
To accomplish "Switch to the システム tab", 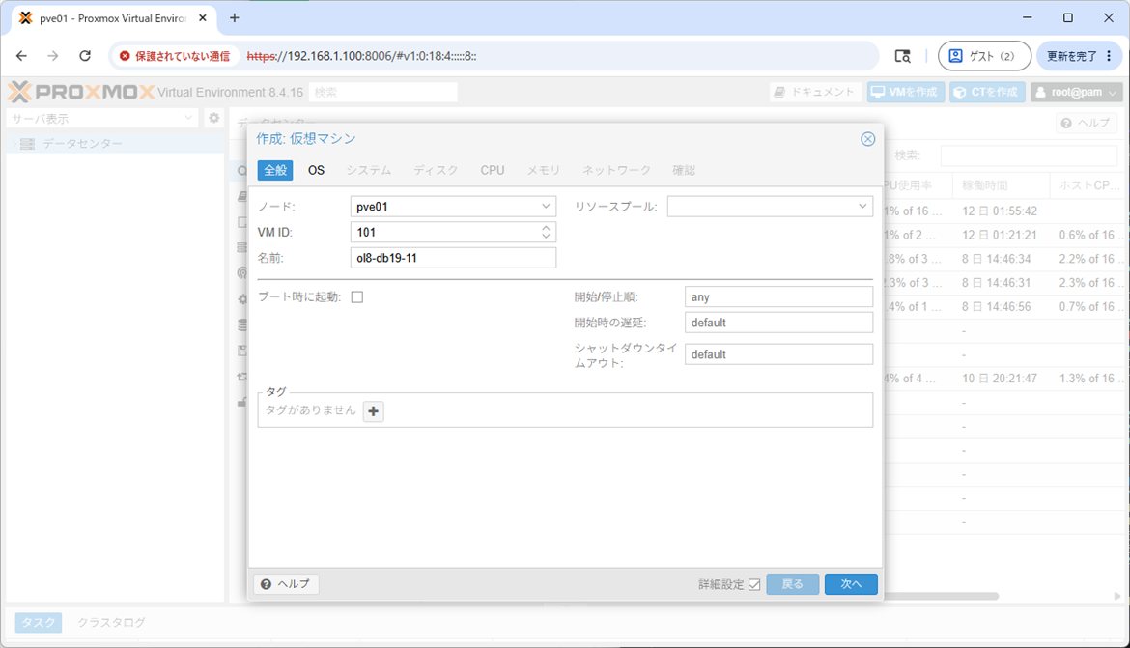I will pyautogui.click(x=368, y=170).
